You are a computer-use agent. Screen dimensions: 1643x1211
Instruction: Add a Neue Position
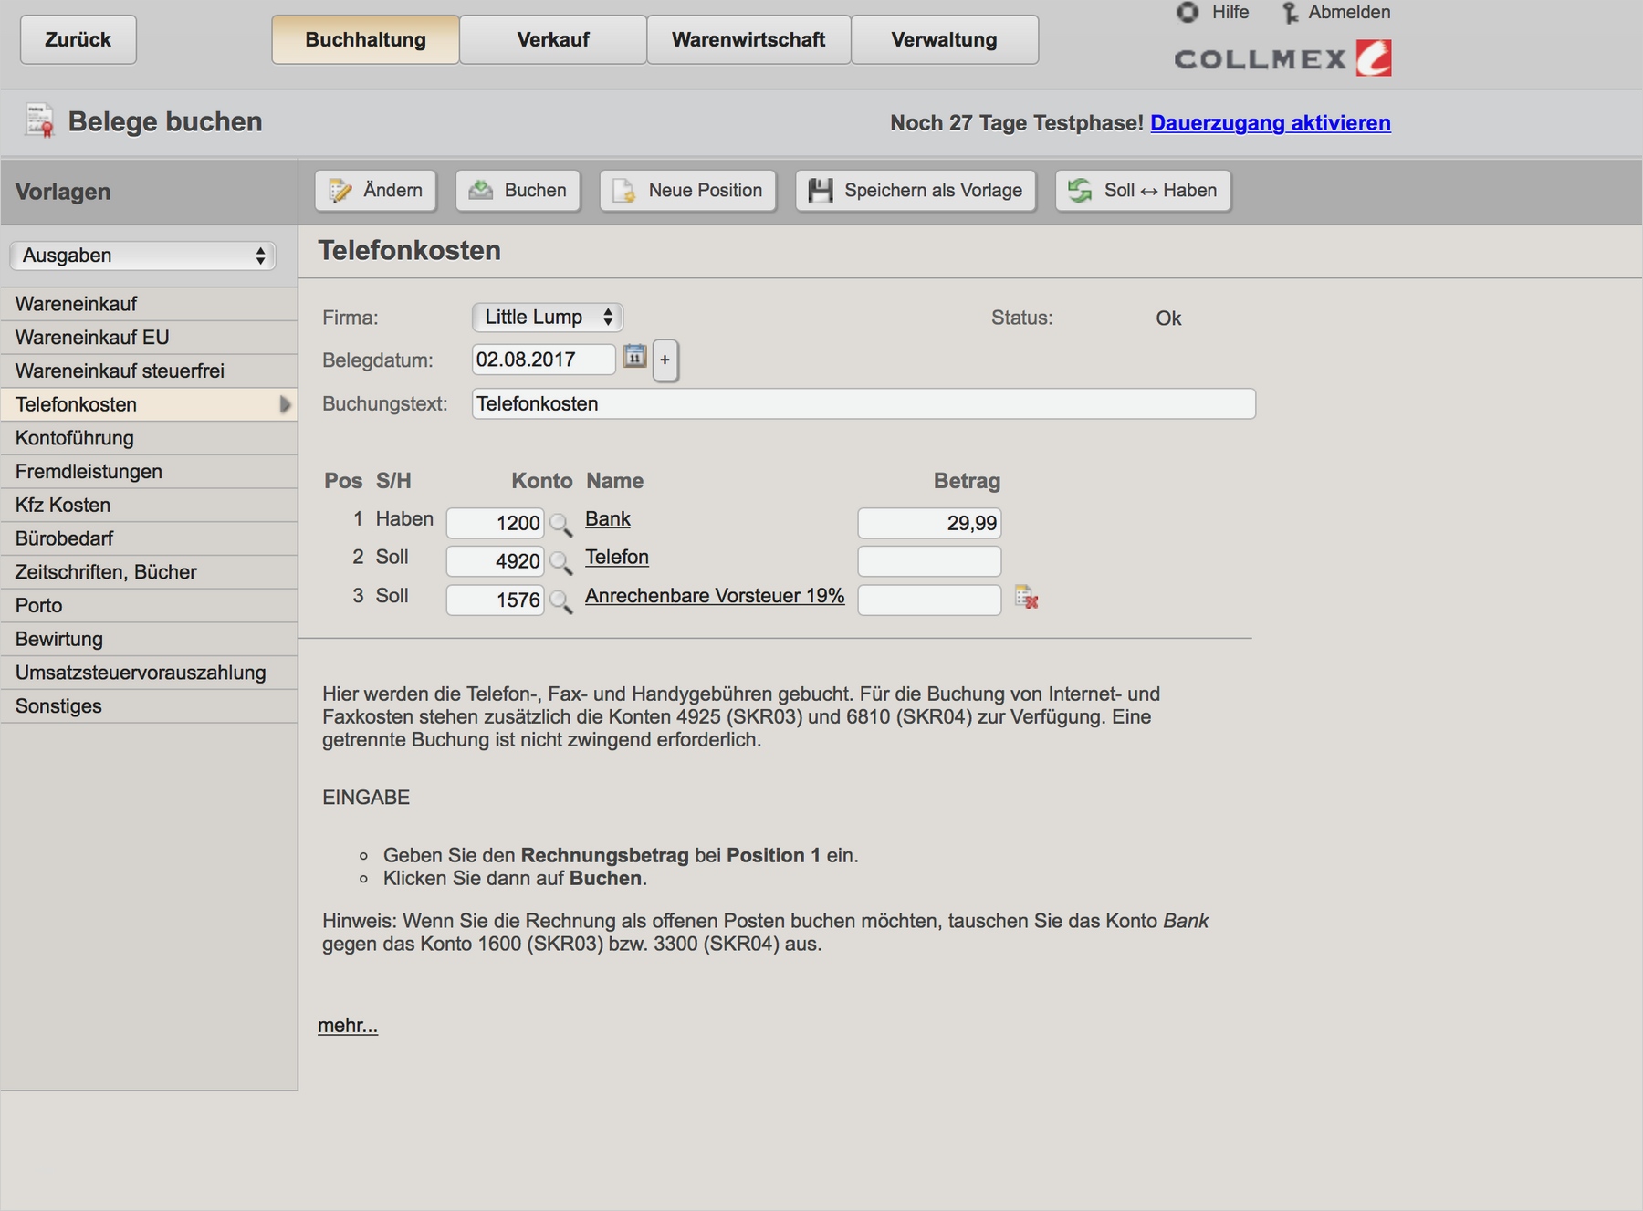(x=687, y=191)
